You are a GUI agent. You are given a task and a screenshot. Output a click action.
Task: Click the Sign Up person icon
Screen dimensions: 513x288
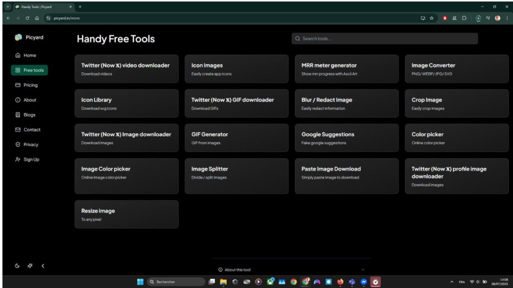coord(18,159)
